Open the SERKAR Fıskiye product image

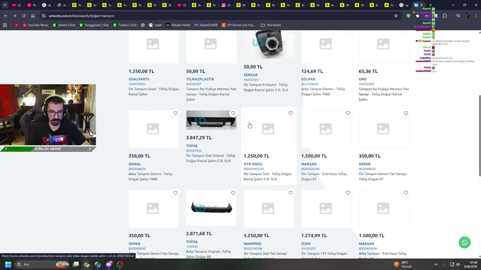click(268, 44)
